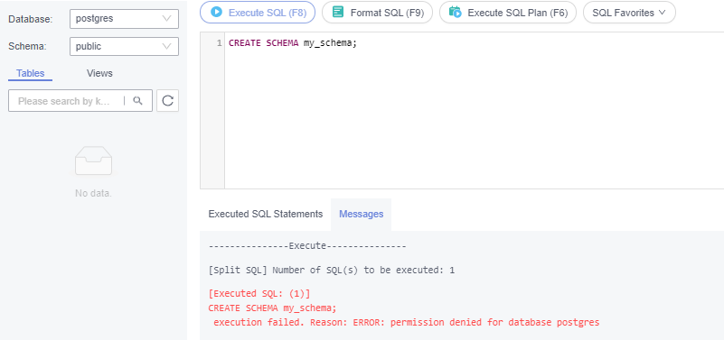Screen dimensions: 724x340
Task: Open the Executed SQL Statements tab
Action: pyautogui.click(x=266, y=215)
